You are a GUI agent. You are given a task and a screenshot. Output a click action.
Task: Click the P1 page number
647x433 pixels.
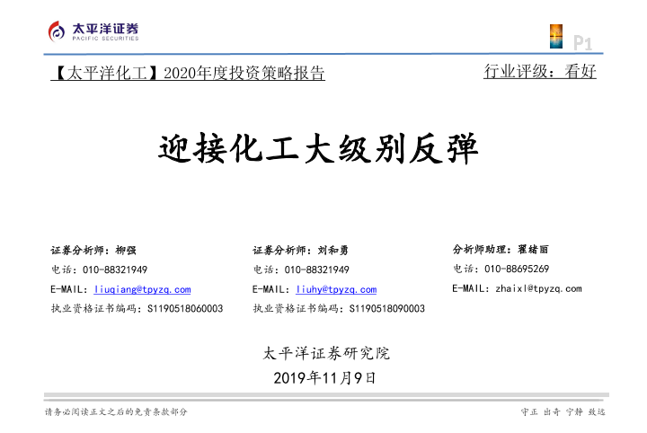[583, 42]
